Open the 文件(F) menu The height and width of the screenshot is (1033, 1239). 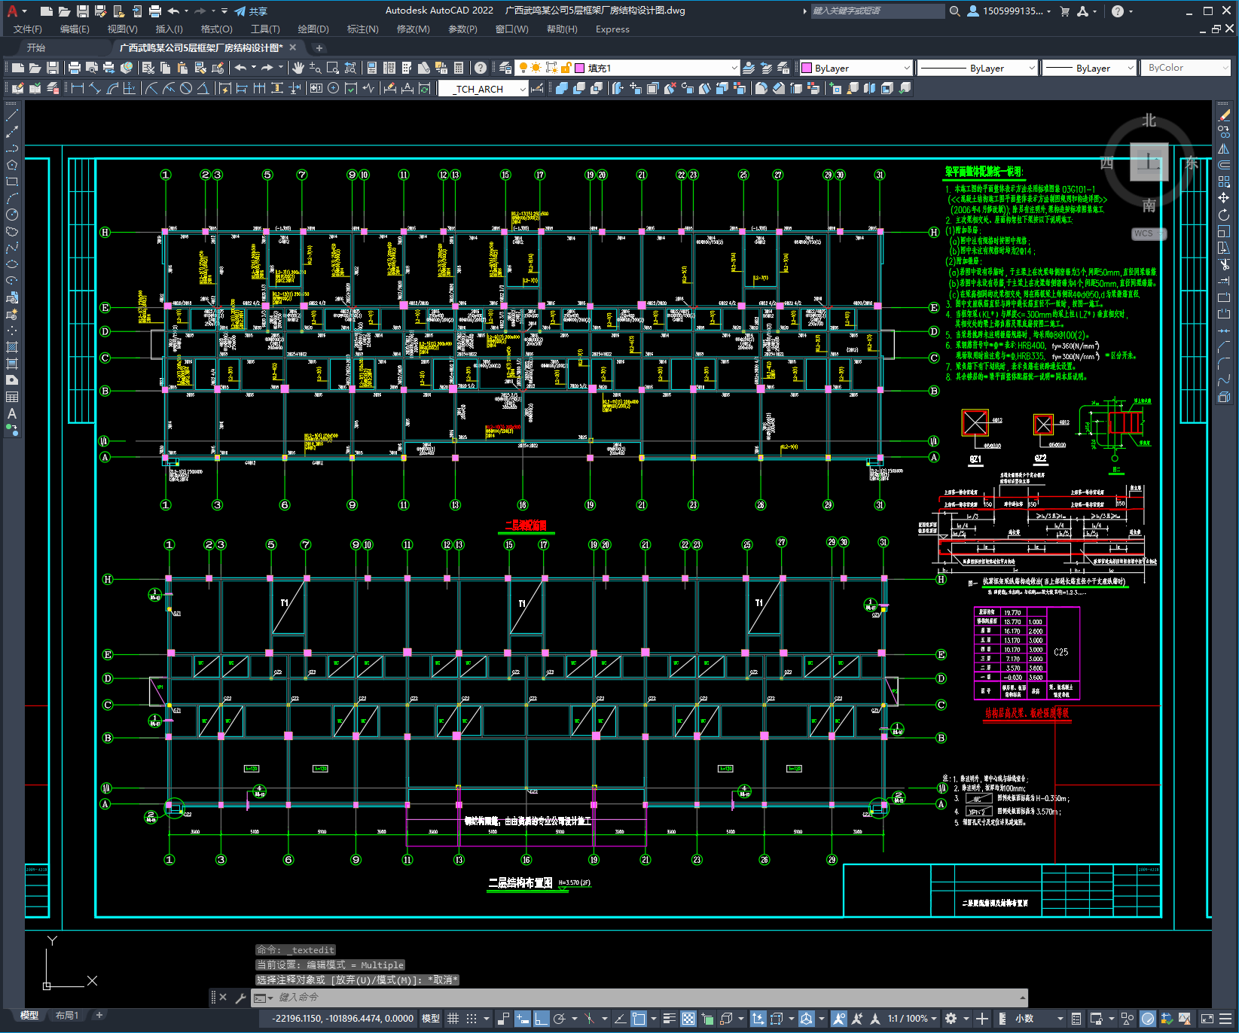(x=28, y=29)
